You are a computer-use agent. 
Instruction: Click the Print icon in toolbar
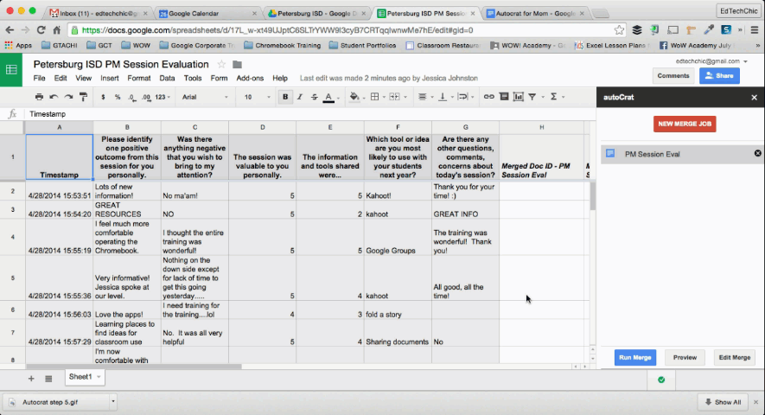pos(39,97)
